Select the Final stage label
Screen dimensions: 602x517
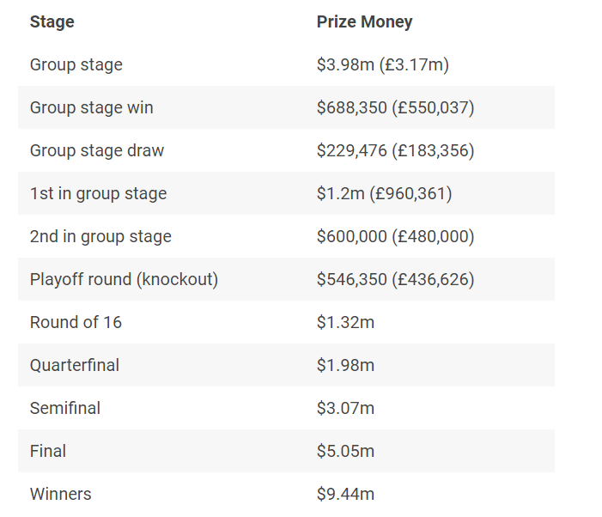[x=48, y=452]
